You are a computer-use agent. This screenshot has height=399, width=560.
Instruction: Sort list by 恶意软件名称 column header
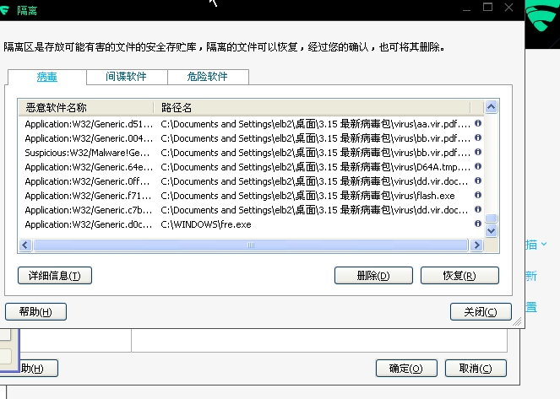pyautogui.click(x=84, y=108)
